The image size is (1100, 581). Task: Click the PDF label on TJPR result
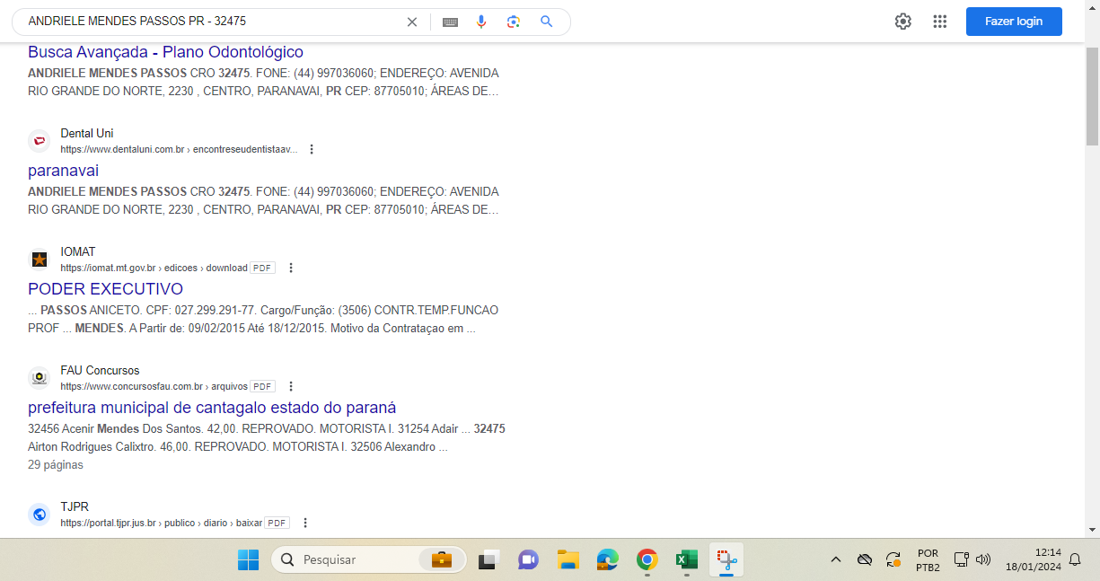click(277, 523)
